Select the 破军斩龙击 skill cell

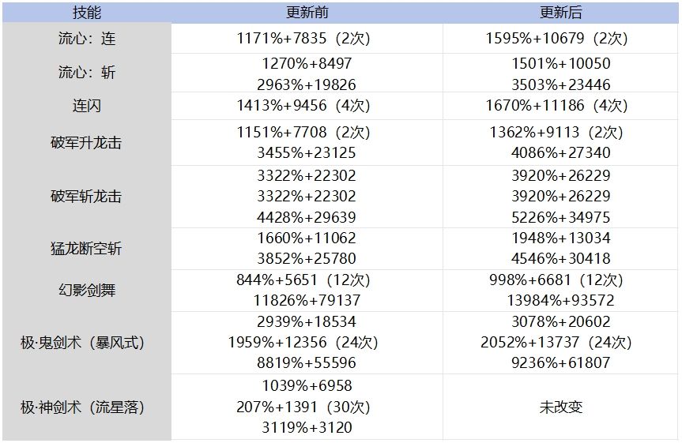click(87, 197)
